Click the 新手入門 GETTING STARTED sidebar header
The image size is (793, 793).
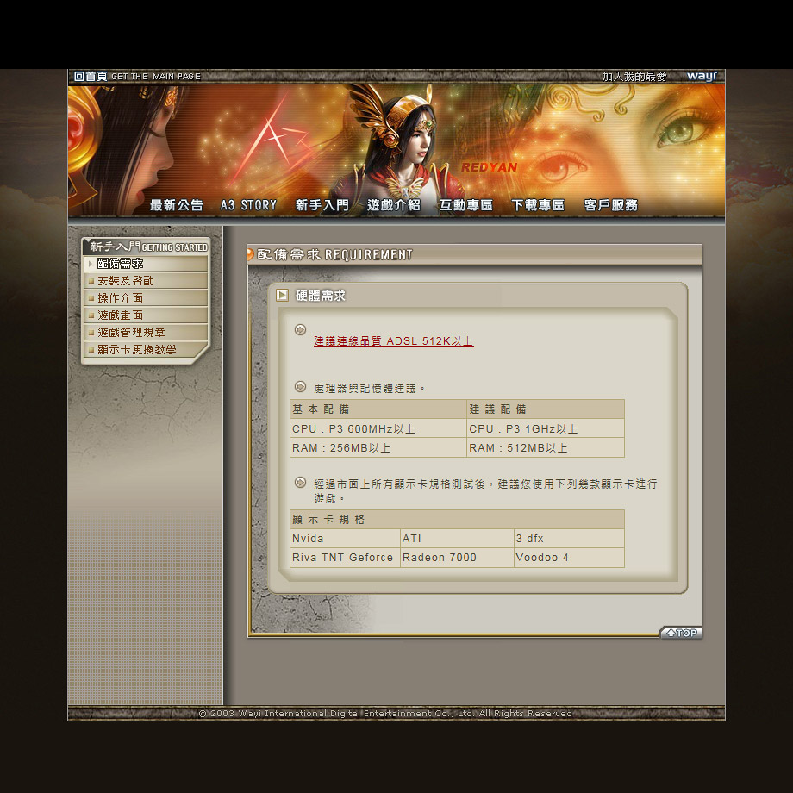147,247
